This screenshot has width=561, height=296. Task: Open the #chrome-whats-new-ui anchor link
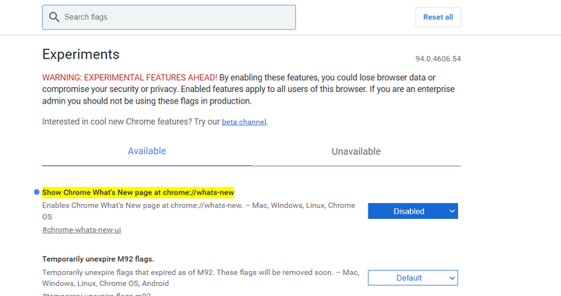pyautogui.click(x=82, y=230)
